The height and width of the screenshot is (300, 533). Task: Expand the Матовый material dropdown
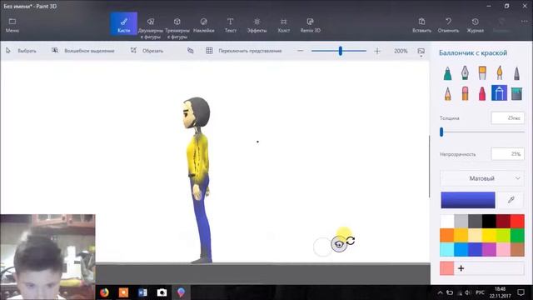(x=482, y=178)
